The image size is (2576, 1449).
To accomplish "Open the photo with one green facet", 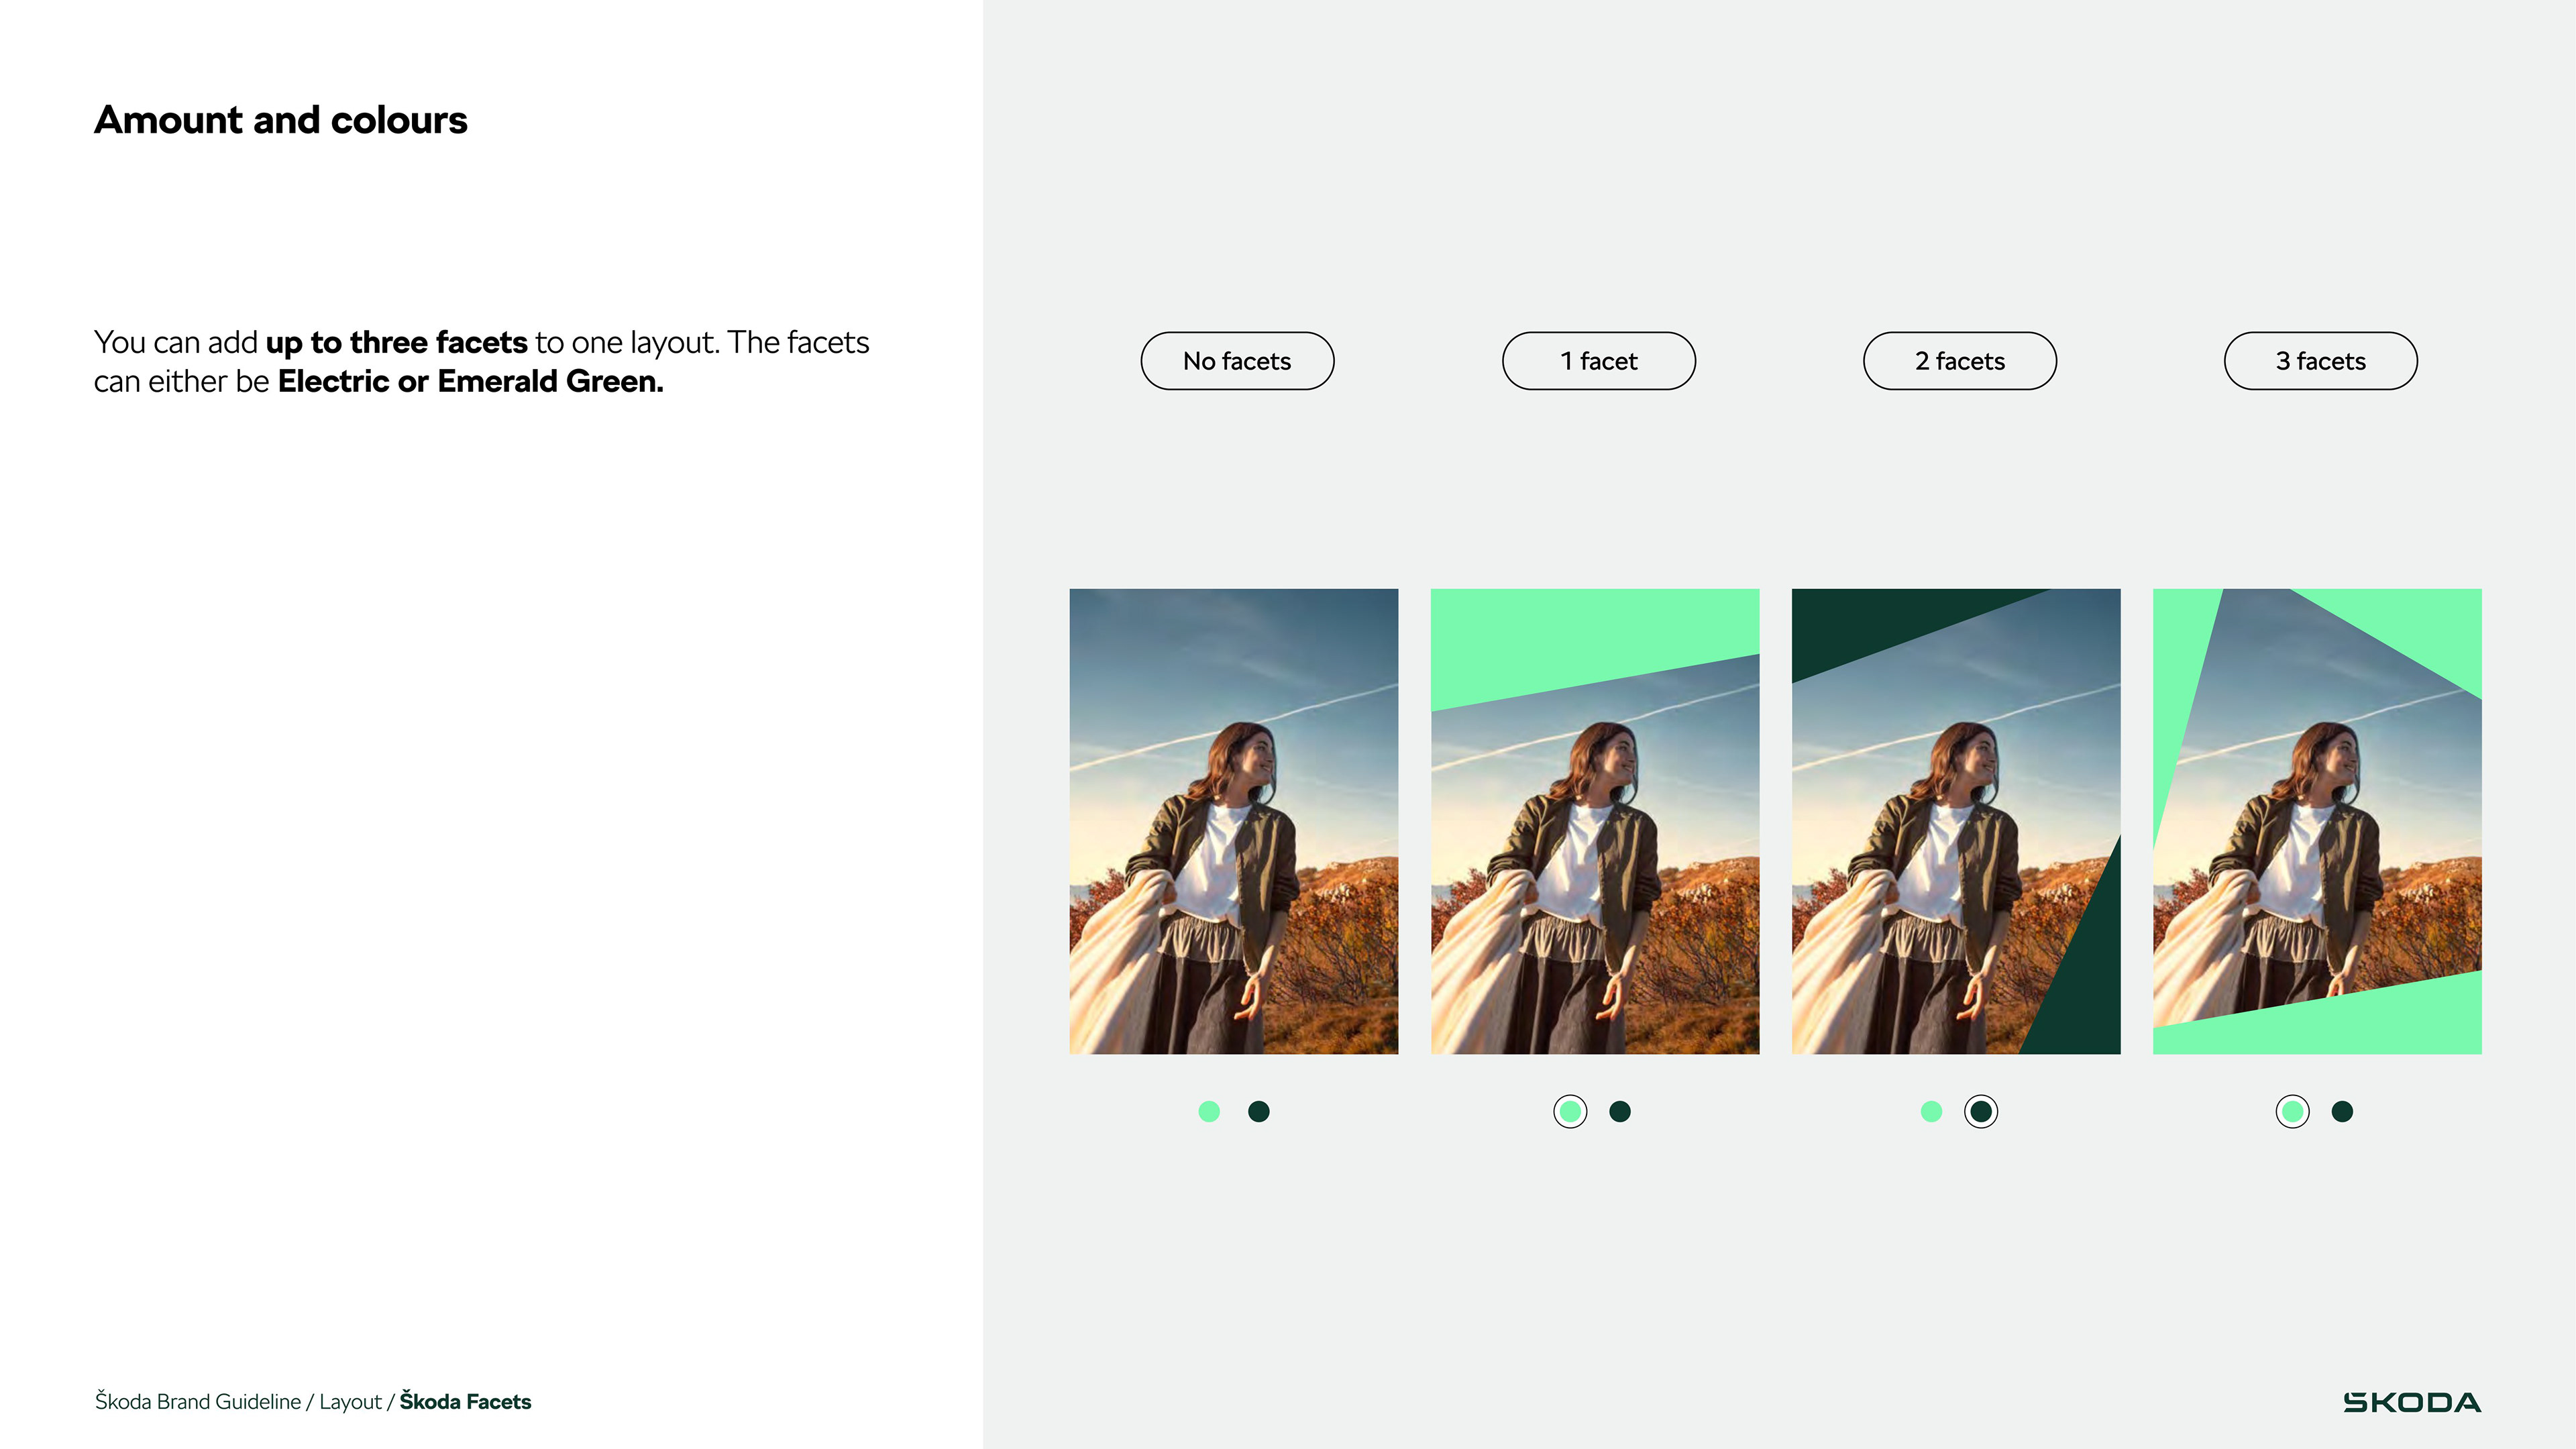I will click(1594, 821).
